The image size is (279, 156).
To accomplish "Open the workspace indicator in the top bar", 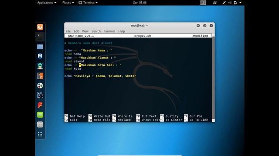I will click(203, 3).
